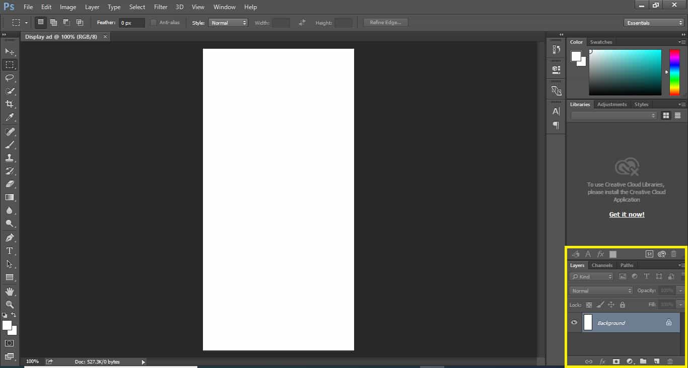688x368 pixels.
Task: Select the Pen tool
Action: pyautogui.click(x=9, y=237)
